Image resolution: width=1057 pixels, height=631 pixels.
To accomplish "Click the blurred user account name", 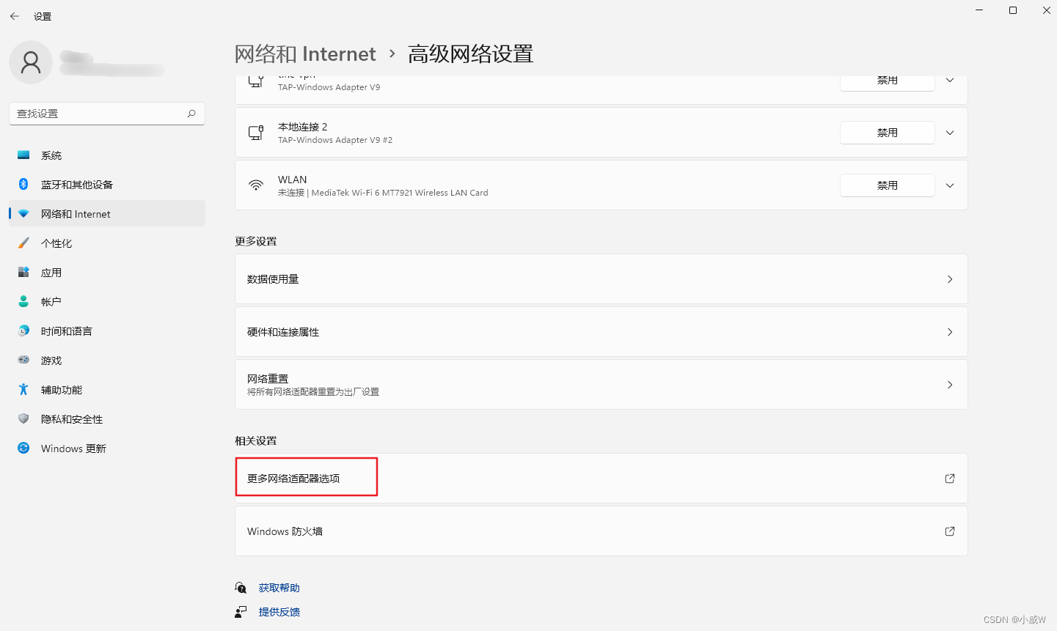I will pos(111,63).
